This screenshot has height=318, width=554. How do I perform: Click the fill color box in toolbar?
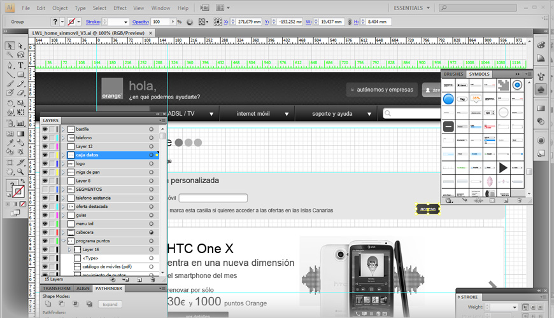tap(12, 184)
